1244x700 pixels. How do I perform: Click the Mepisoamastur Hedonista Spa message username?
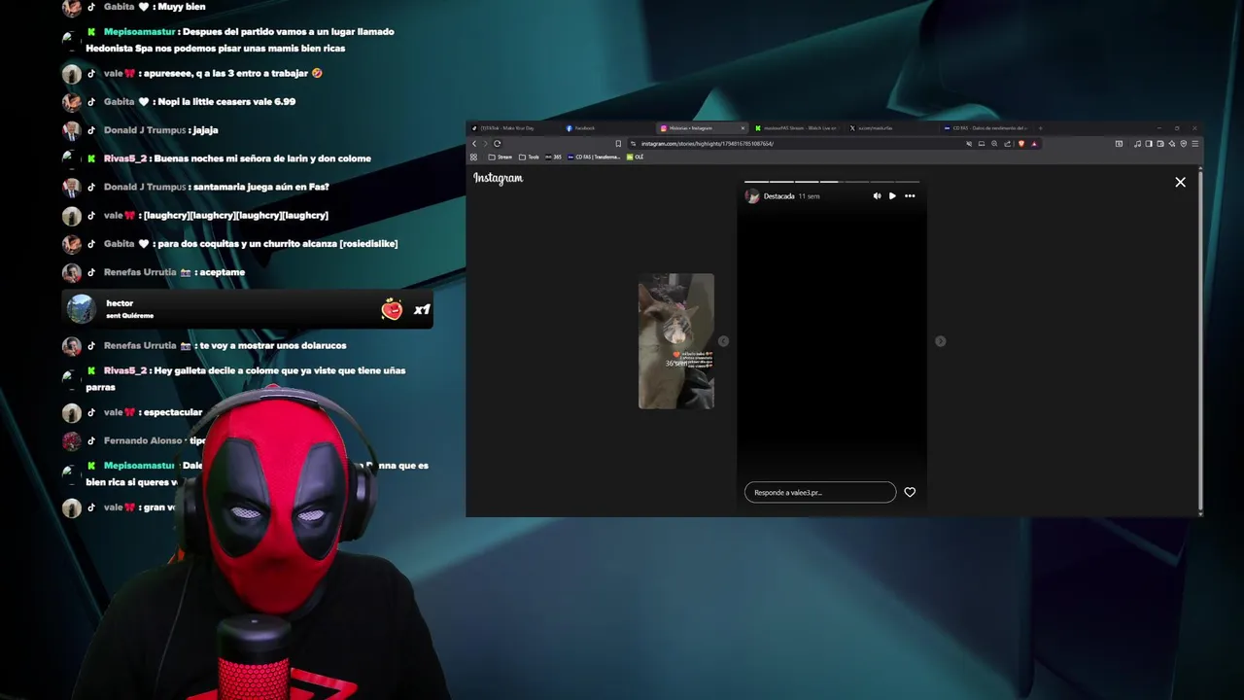(x=139, y=32)
